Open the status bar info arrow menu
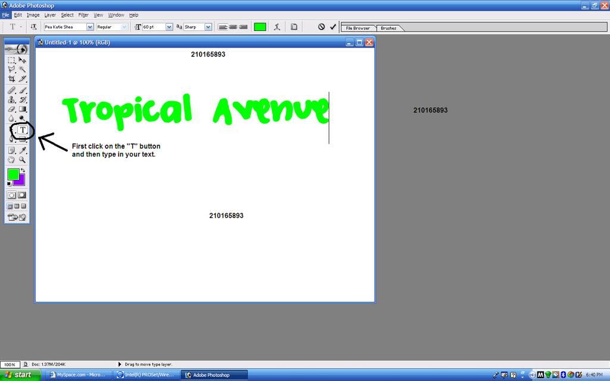Screen dimensions: 610x381 tap(119, 364)
